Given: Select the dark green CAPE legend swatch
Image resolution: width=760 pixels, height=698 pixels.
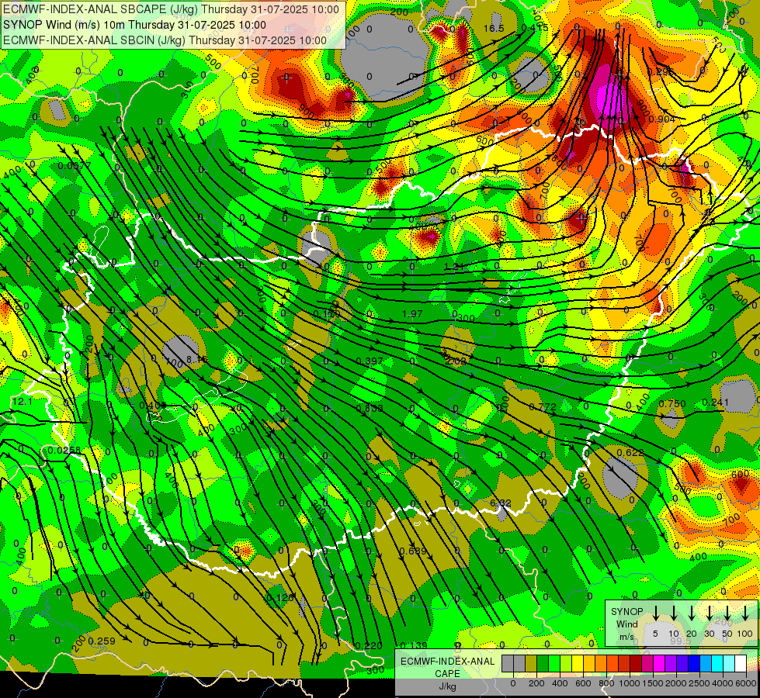Looking at the screenshot, I should 543,664.
